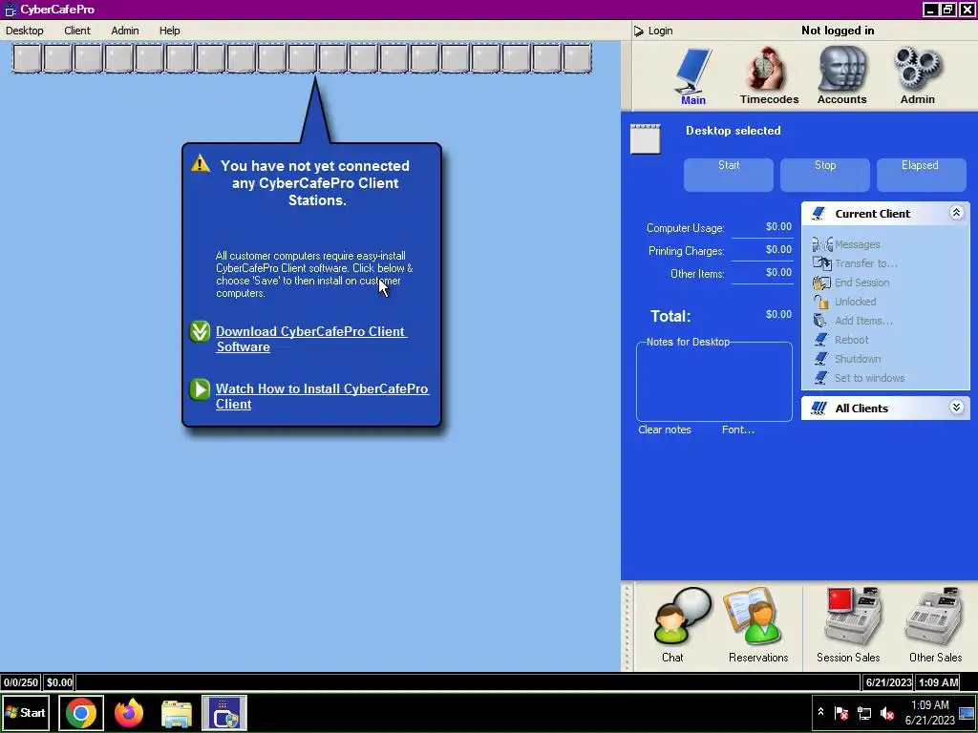Click status bar time 1:09 AM

(938, 682)
